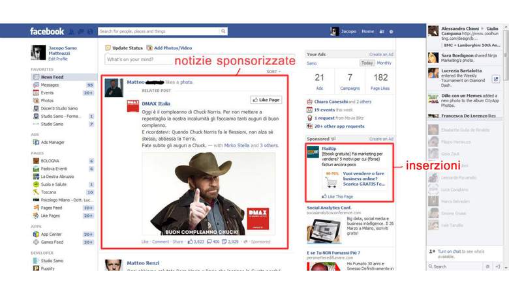Open Docenti Studio Samo group
Image resolution: width=509 pixels, height=286 pixels.
coord(59,109)
